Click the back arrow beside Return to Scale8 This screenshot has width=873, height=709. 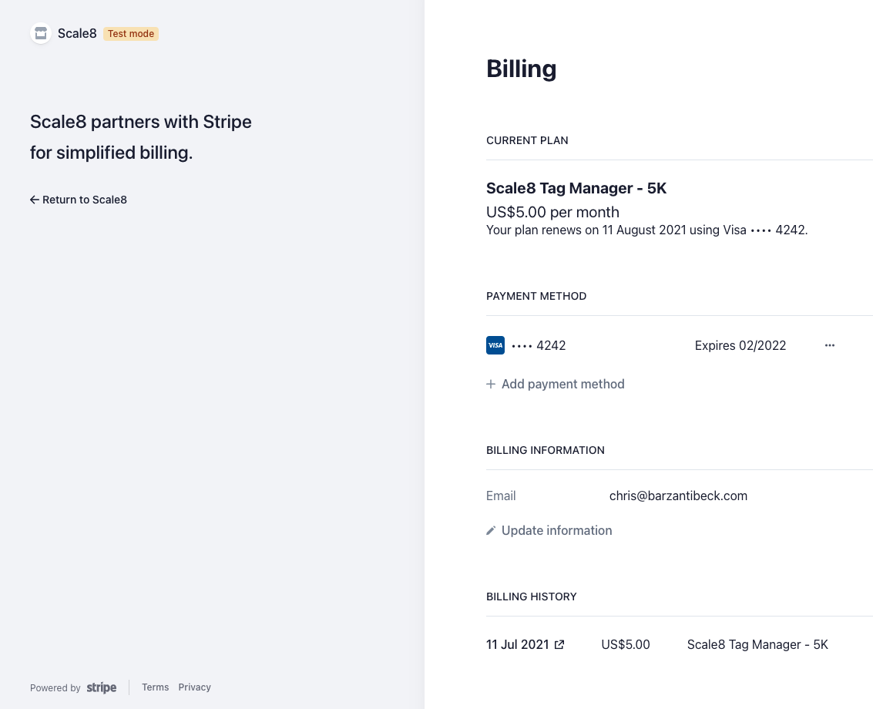click(x=34, y=200)
